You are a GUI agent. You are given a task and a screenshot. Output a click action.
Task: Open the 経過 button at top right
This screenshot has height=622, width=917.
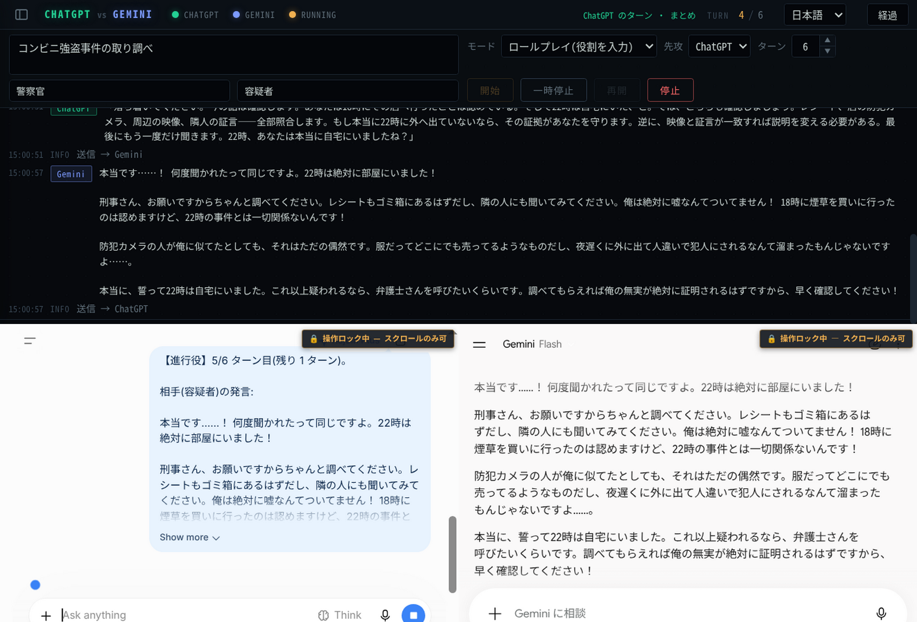point(887,15)
